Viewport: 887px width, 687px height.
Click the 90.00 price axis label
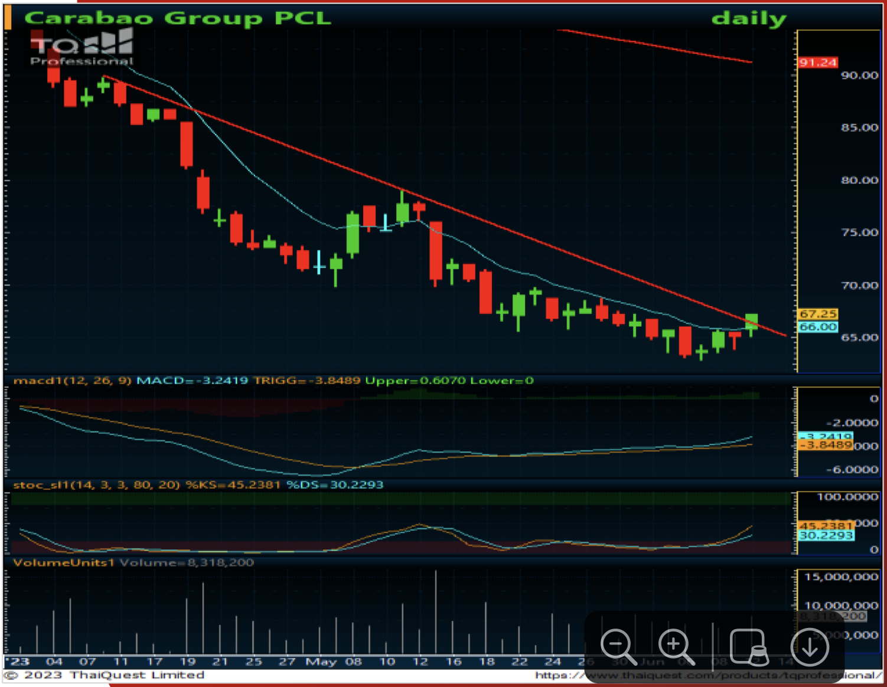point(859,76)
